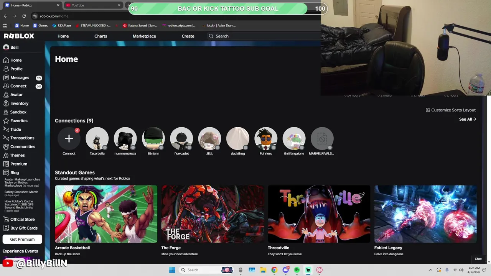Open the kisskh Asian Drama bookmark
491x276 pixels.
coord(219,26)
